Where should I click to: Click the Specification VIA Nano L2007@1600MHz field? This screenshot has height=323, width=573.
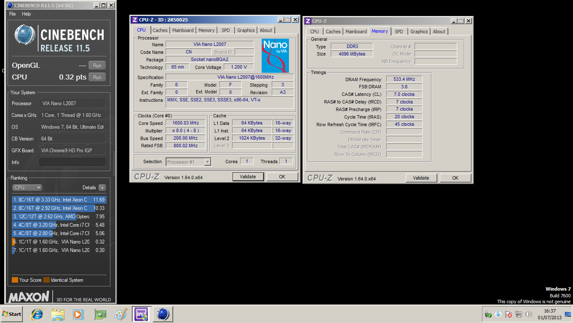click(x=230, y=77)
